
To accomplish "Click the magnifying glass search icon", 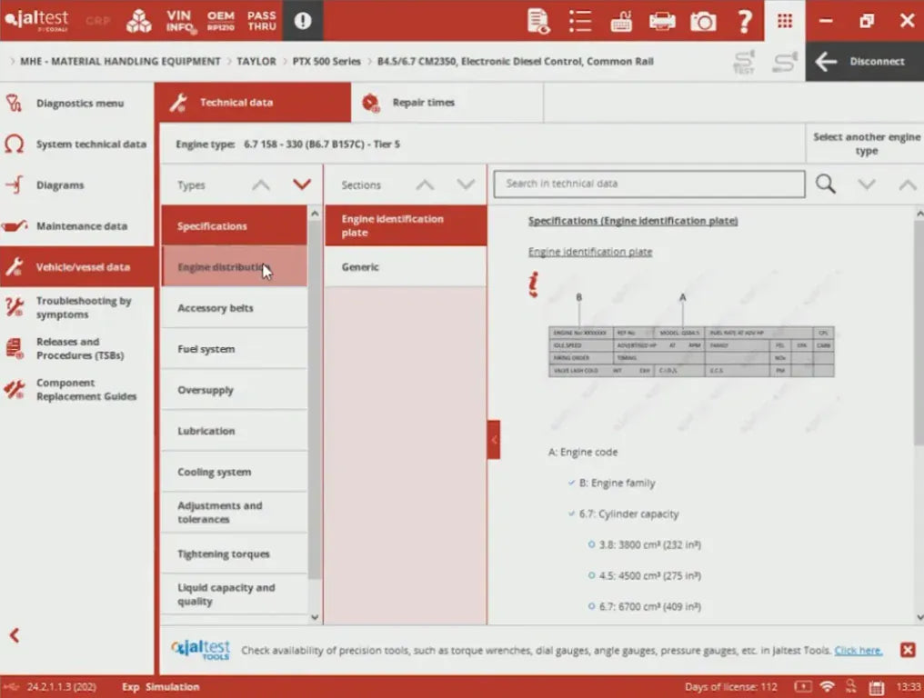I will tap(825, 184).
